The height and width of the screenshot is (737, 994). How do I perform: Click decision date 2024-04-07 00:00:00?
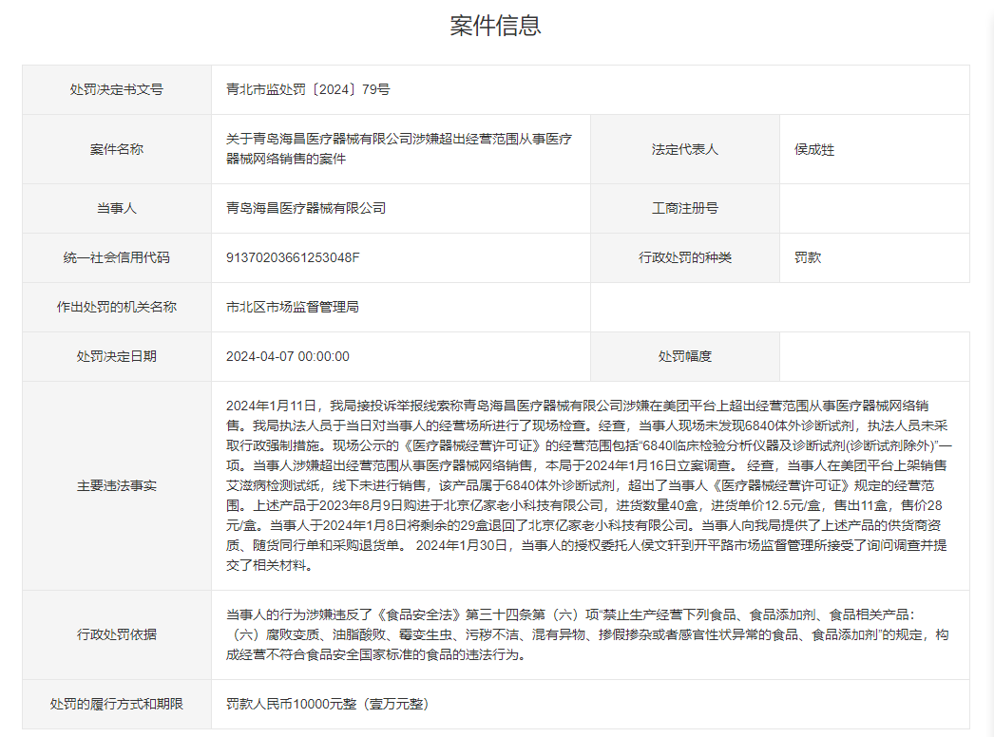click(x=288, y=356)
